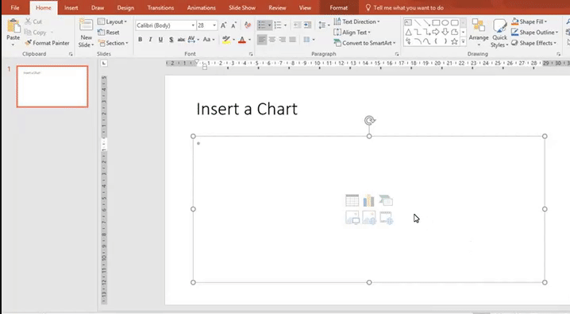
Task: Select the triangle shape in gallery
Action: point(408,32)
